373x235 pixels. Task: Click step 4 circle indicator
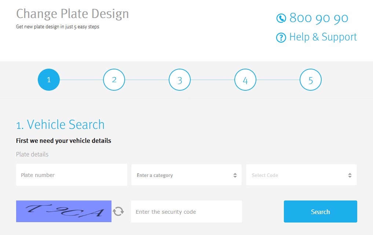point(245,80)
